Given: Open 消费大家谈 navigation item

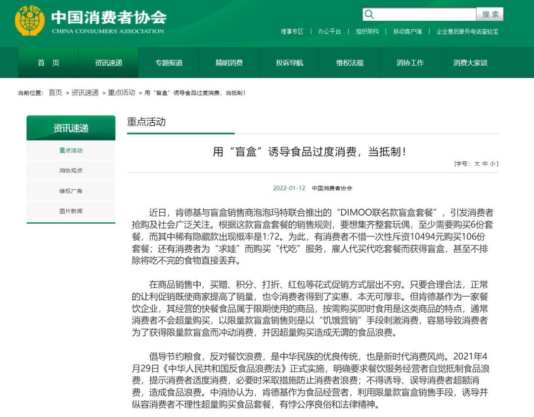Looking at the screenshot, I should [x=470, y=63].
